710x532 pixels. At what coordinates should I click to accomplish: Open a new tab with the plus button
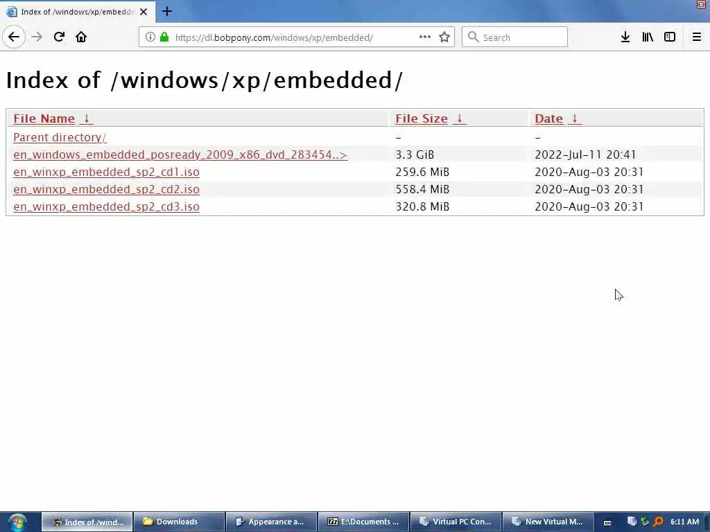[166, 11]
